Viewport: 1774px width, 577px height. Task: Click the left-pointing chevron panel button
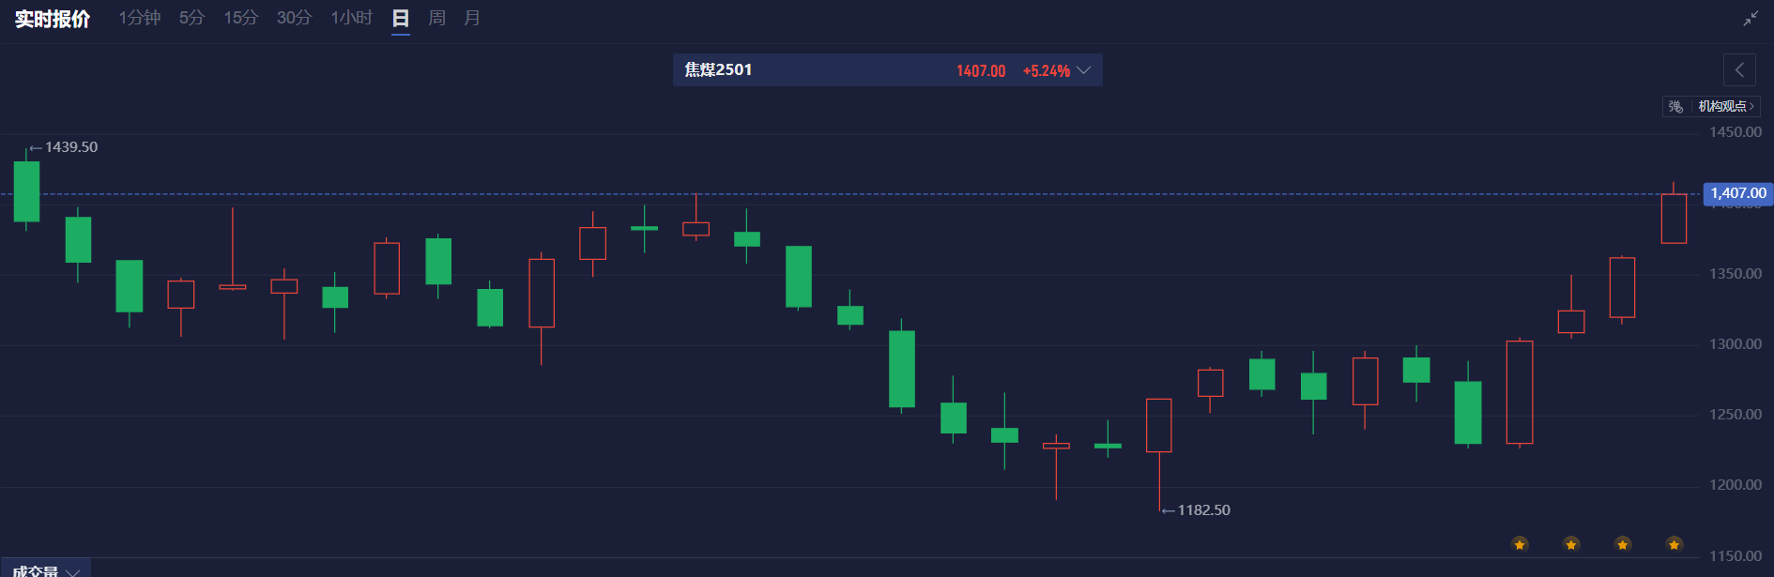pos(1739,70)
